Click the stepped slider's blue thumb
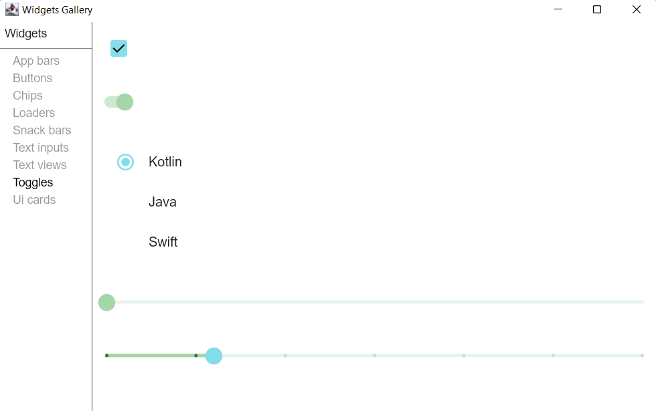Screen dimensions: 656x411 click(x=214, y=356)
